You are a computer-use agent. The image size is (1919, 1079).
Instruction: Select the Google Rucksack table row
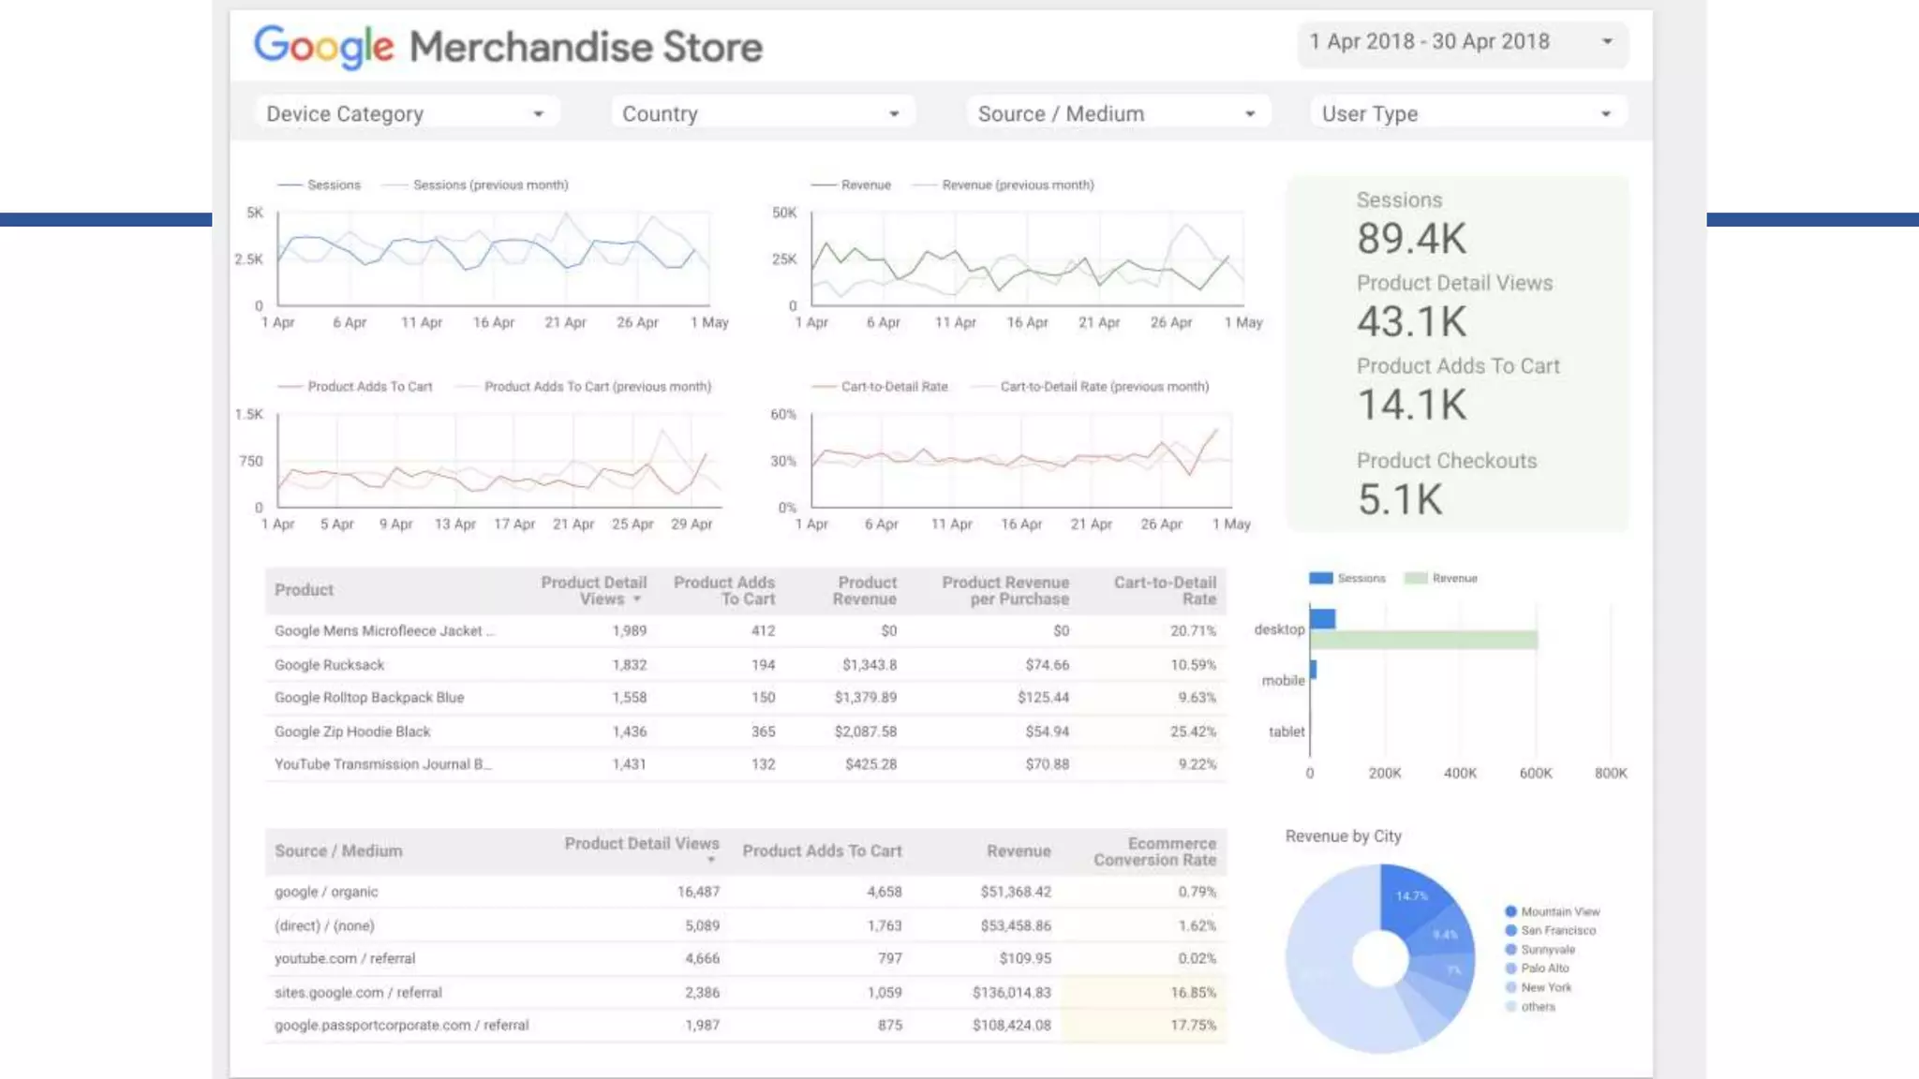(x=330, y=665)
